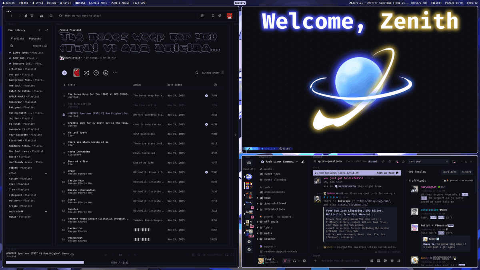The width and height of the screenshot is (480, 270).
Task: Open the server-meta channel mention
Action: pyautogui.click(x=345, y=186)
